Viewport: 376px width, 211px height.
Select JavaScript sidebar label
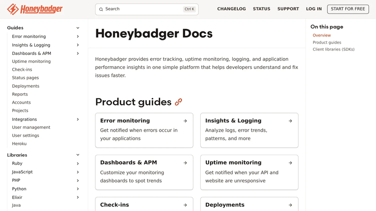(22, 172)
